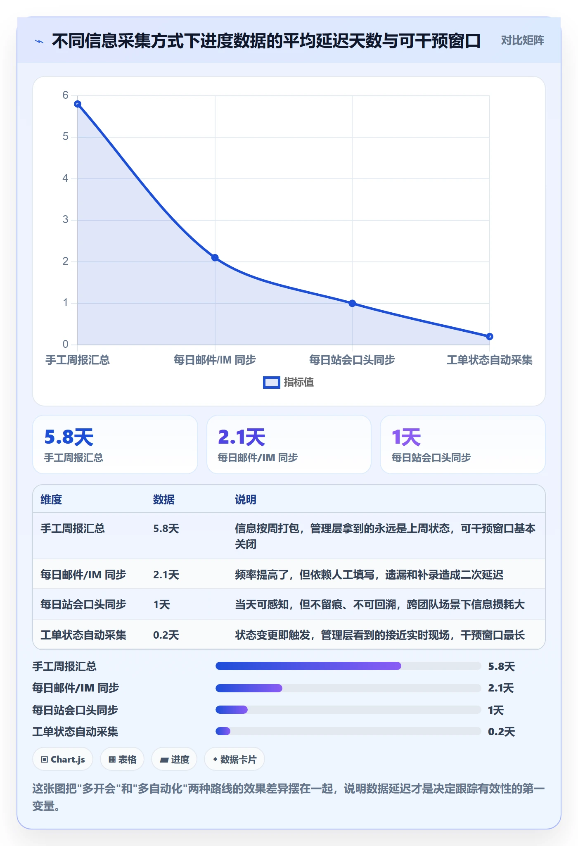Select the 每日站会口头同步 data point on chart
578x846 pixels.
(352, 303)
